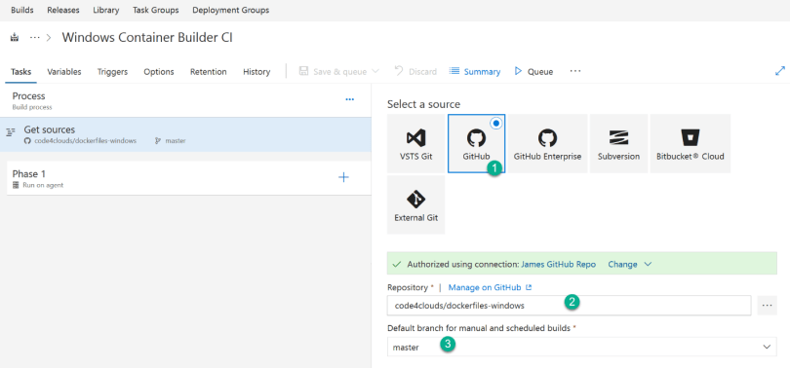Image resolution: width=790 pixels, height=368 pixels.
Task: Select the Bitbucket Cloud source tile
Action: click(691, 144)
